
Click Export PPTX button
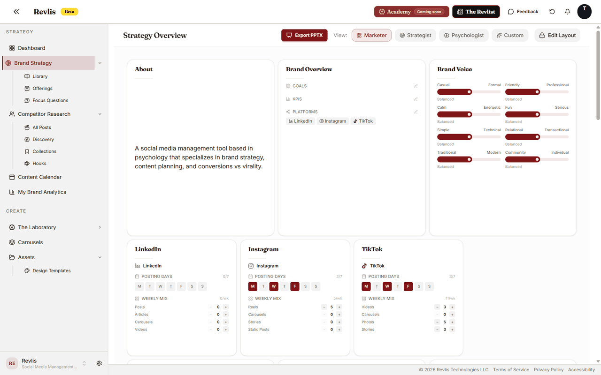coord(304,35)
